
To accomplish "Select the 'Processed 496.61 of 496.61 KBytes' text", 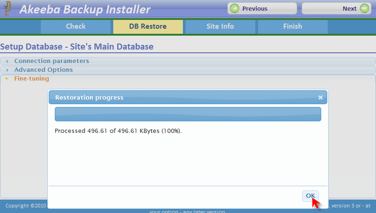I will 118,131.
